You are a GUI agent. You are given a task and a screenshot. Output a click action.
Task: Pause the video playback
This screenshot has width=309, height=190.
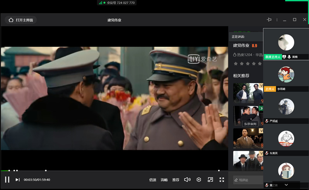tap(7, 180)
